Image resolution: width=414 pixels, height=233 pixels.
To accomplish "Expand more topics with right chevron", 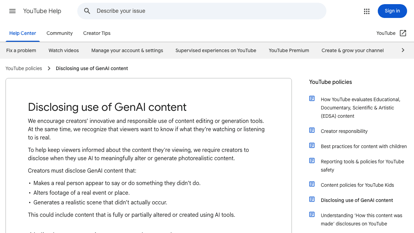I will click(x=403, y=50).
